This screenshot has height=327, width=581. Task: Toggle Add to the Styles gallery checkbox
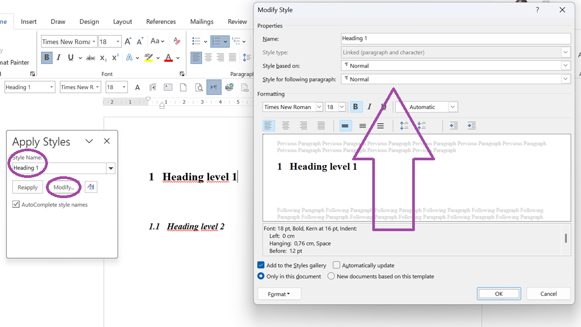(261, 265)
